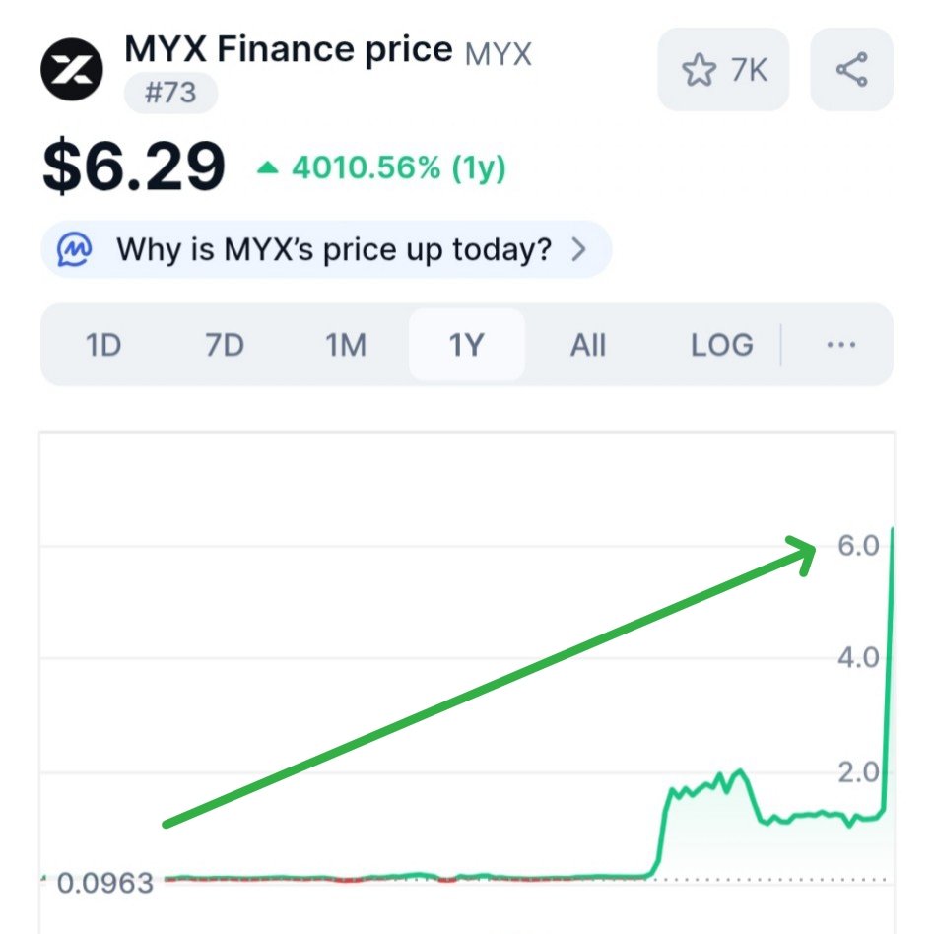Click the green annotation arrowhead on chart
934x934 pixels.
pos(812,554)
